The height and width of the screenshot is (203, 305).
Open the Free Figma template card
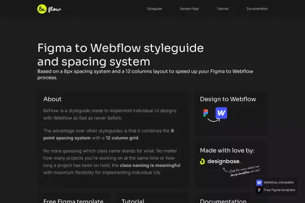[74, 198]
